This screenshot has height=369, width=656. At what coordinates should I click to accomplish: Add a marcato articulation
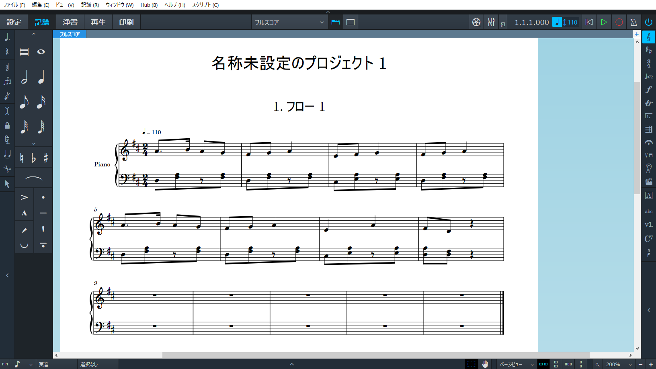click(24, 213)
